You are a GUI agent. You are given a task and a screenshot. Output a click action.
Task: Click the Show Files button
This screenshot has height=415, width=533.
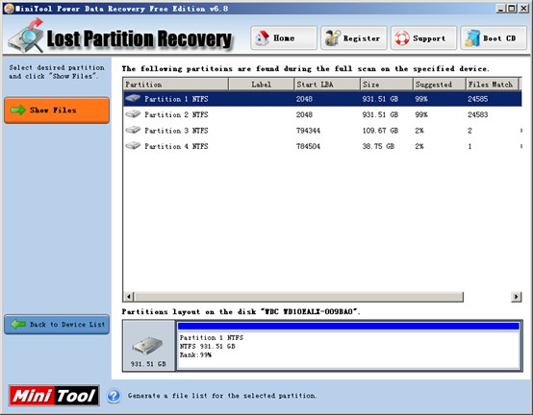pos(57,110)
